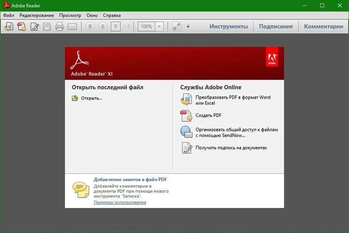Close the Adobe Reader window

click(340, 5)
